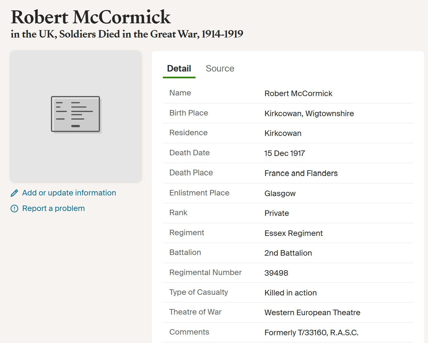Open the Add or update information link
The height and width of the screenshot is (343, 428).
(x=69, y=193)
